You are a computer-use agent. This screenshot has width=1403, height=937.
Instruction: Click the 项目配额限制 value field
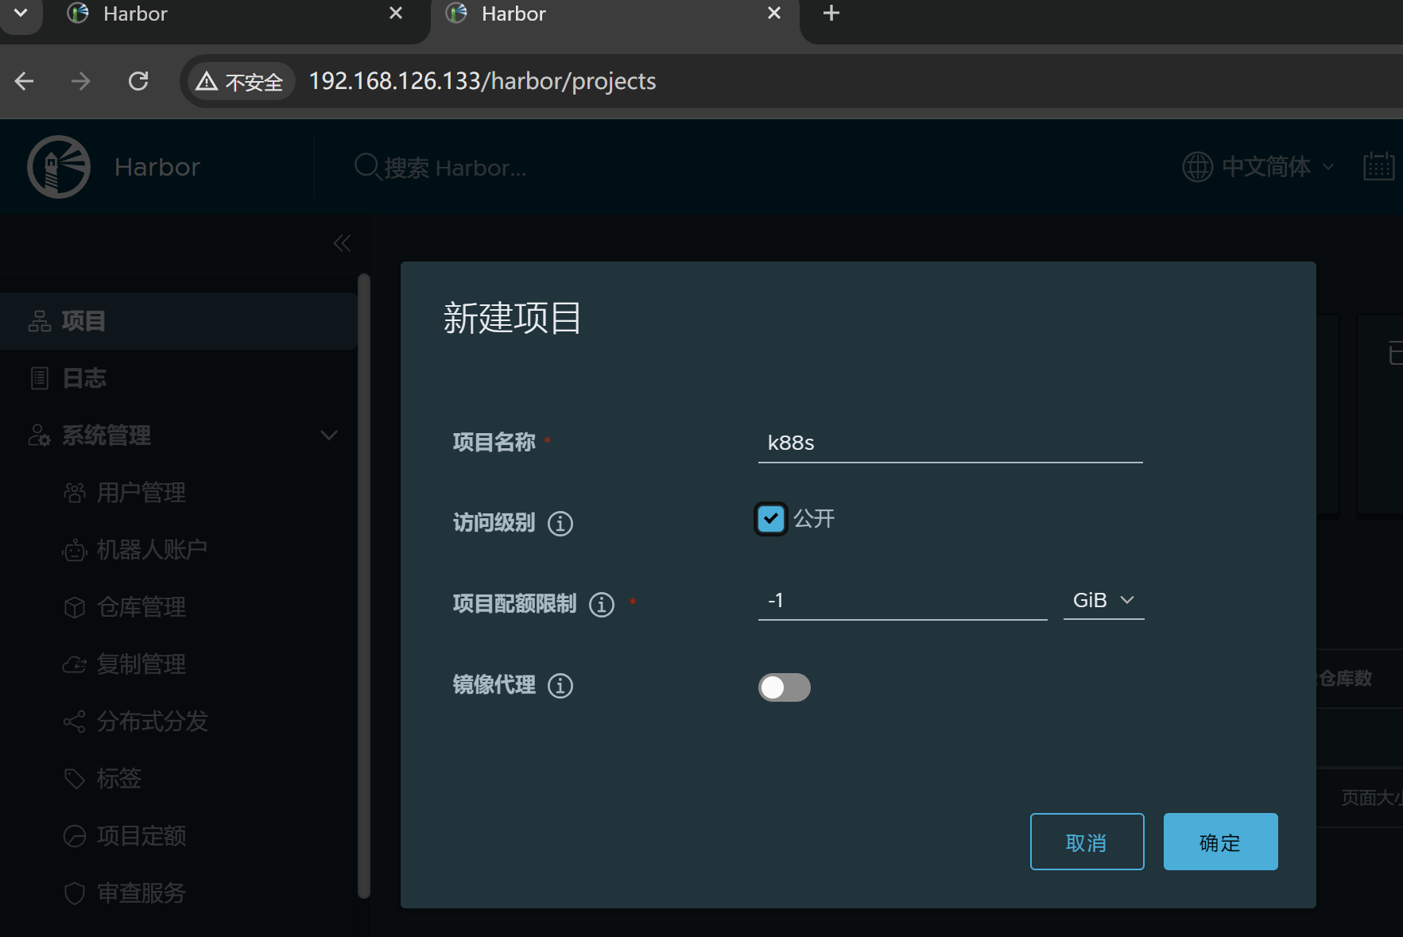tap(902, 601)
